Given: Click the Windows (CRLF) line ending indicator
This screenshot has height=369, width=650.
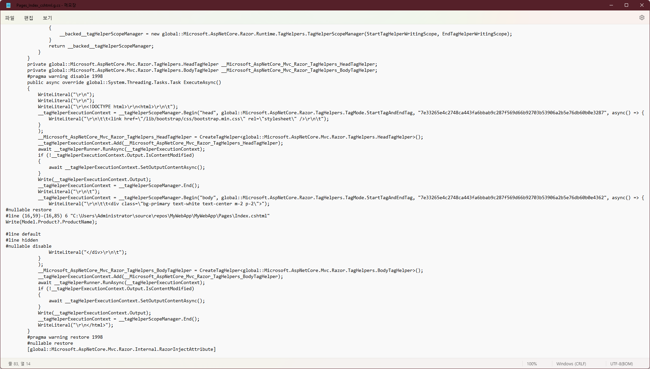Looking at the screenshot, I should point(571,364).
